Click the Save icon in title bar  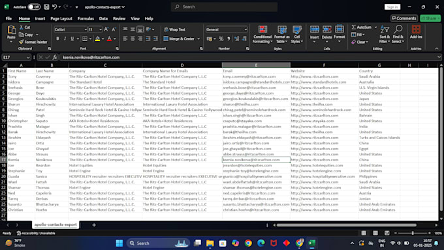pos(46,7)
